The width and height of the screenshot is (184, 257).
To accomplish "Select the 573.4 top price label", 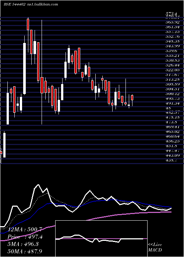I will (172, 14).
